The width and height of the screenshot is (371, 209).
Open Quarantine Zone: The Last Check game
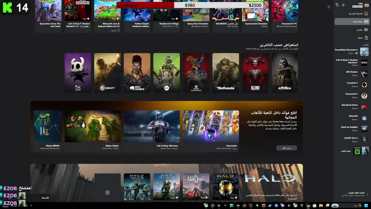[x=48, y=16]
